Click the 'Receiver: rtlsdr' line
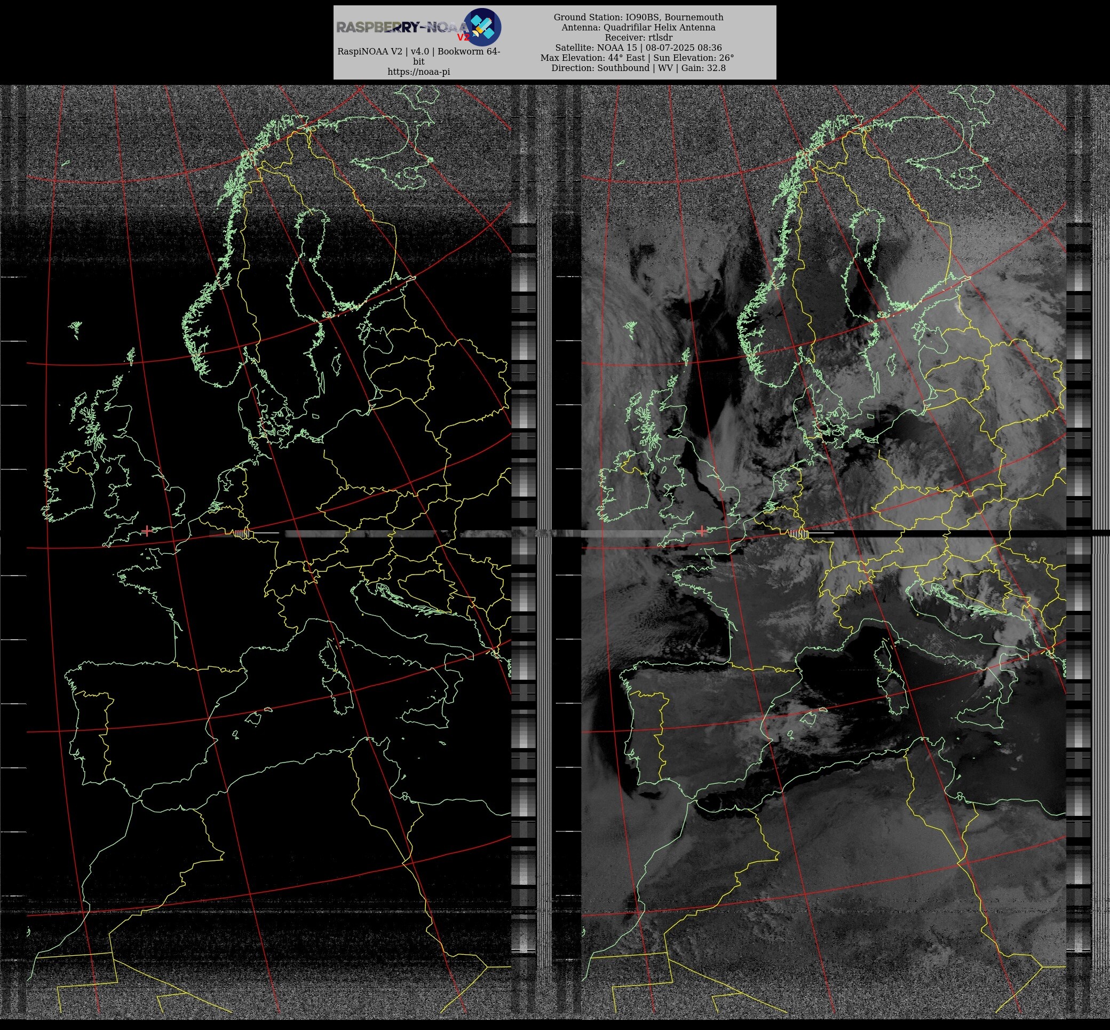The height and width of the screenshot is (1030, 1110). click(638, 37)
